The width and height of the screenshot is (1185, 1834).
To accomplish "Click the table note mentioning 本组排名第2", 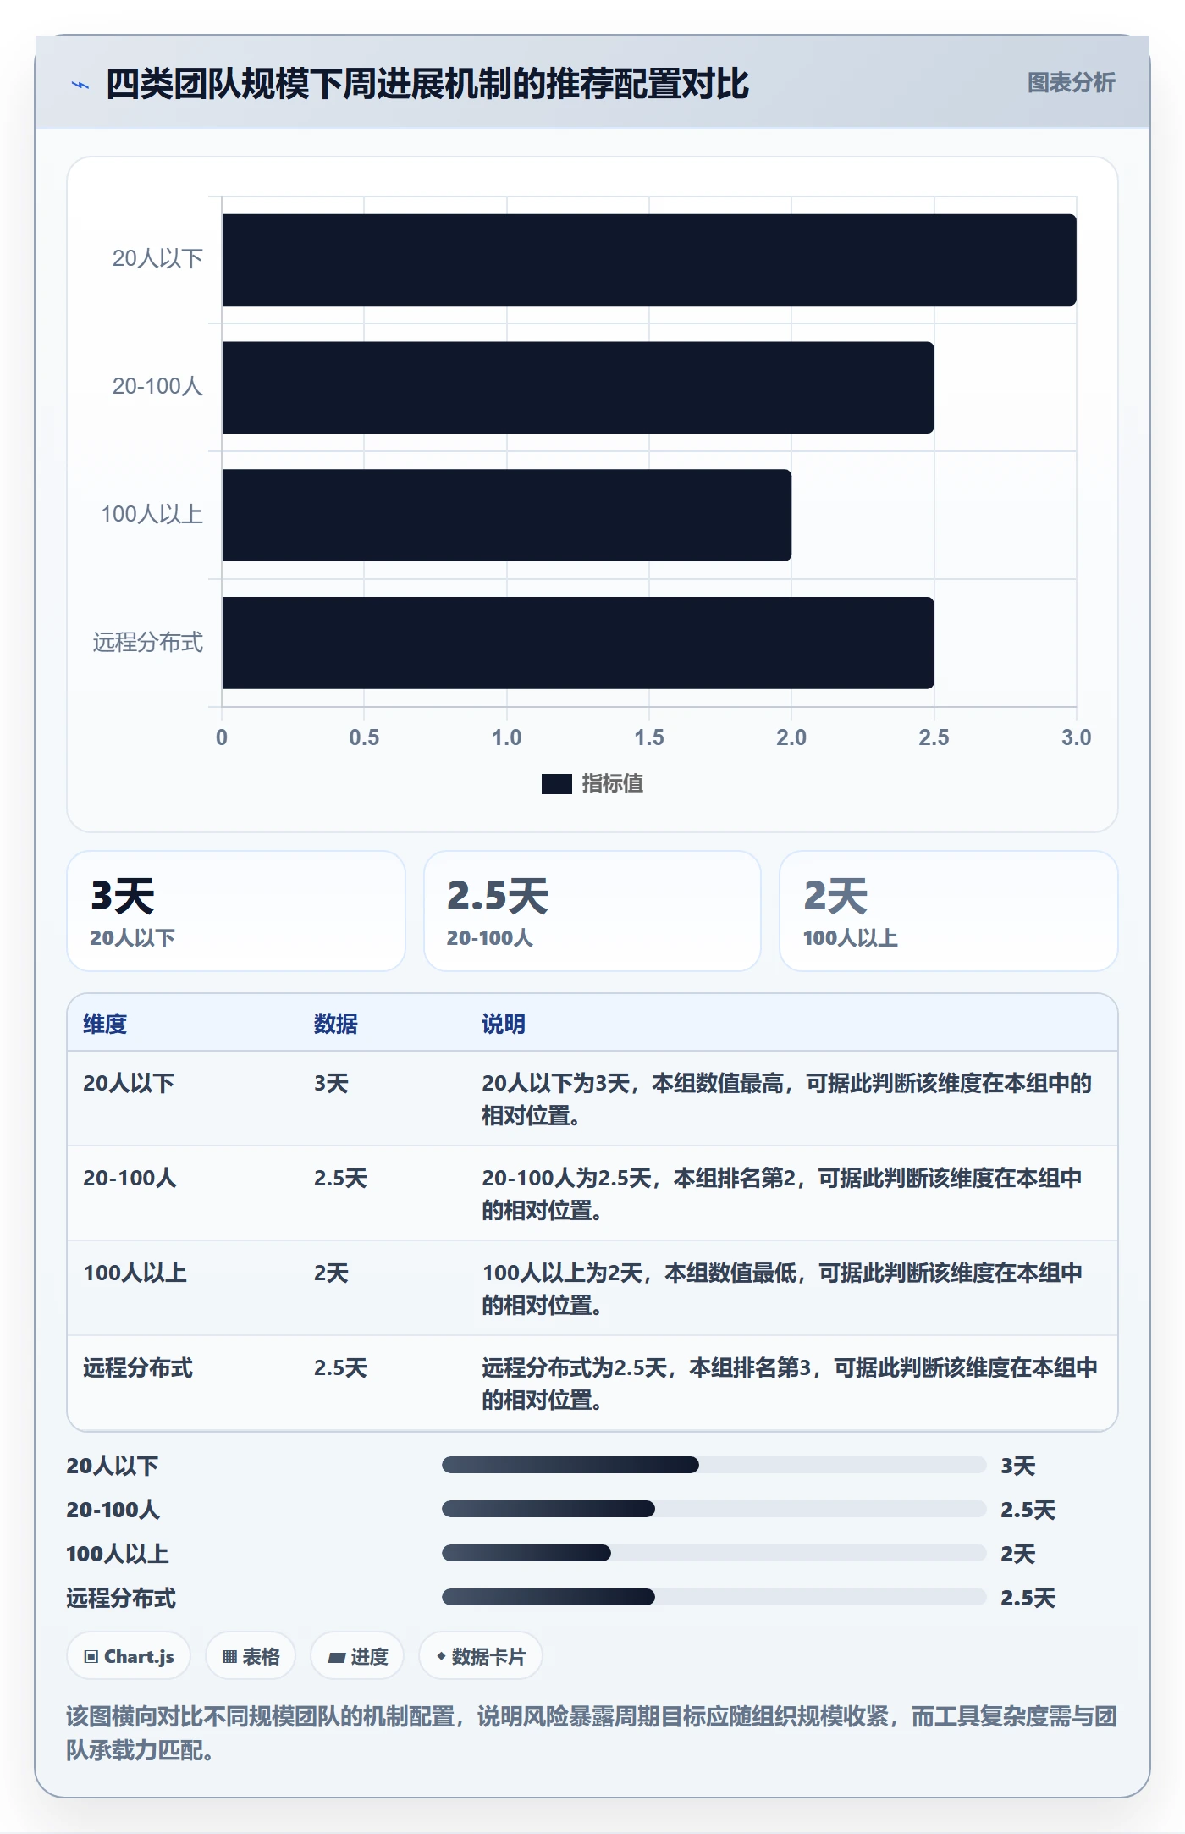I will click(x=782, y=1194).
